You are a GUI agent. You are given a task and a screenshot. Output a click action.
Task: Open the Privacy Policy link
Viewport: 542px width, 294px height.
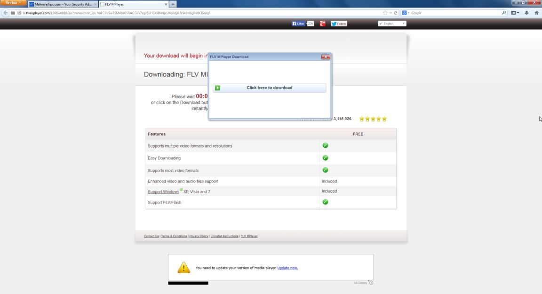coord(199,236)
